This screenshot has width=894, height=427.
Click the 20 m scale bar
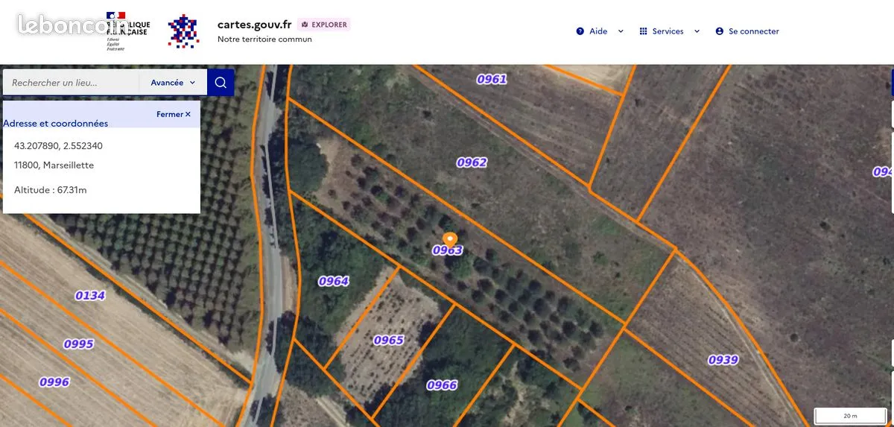pos(850,416)
